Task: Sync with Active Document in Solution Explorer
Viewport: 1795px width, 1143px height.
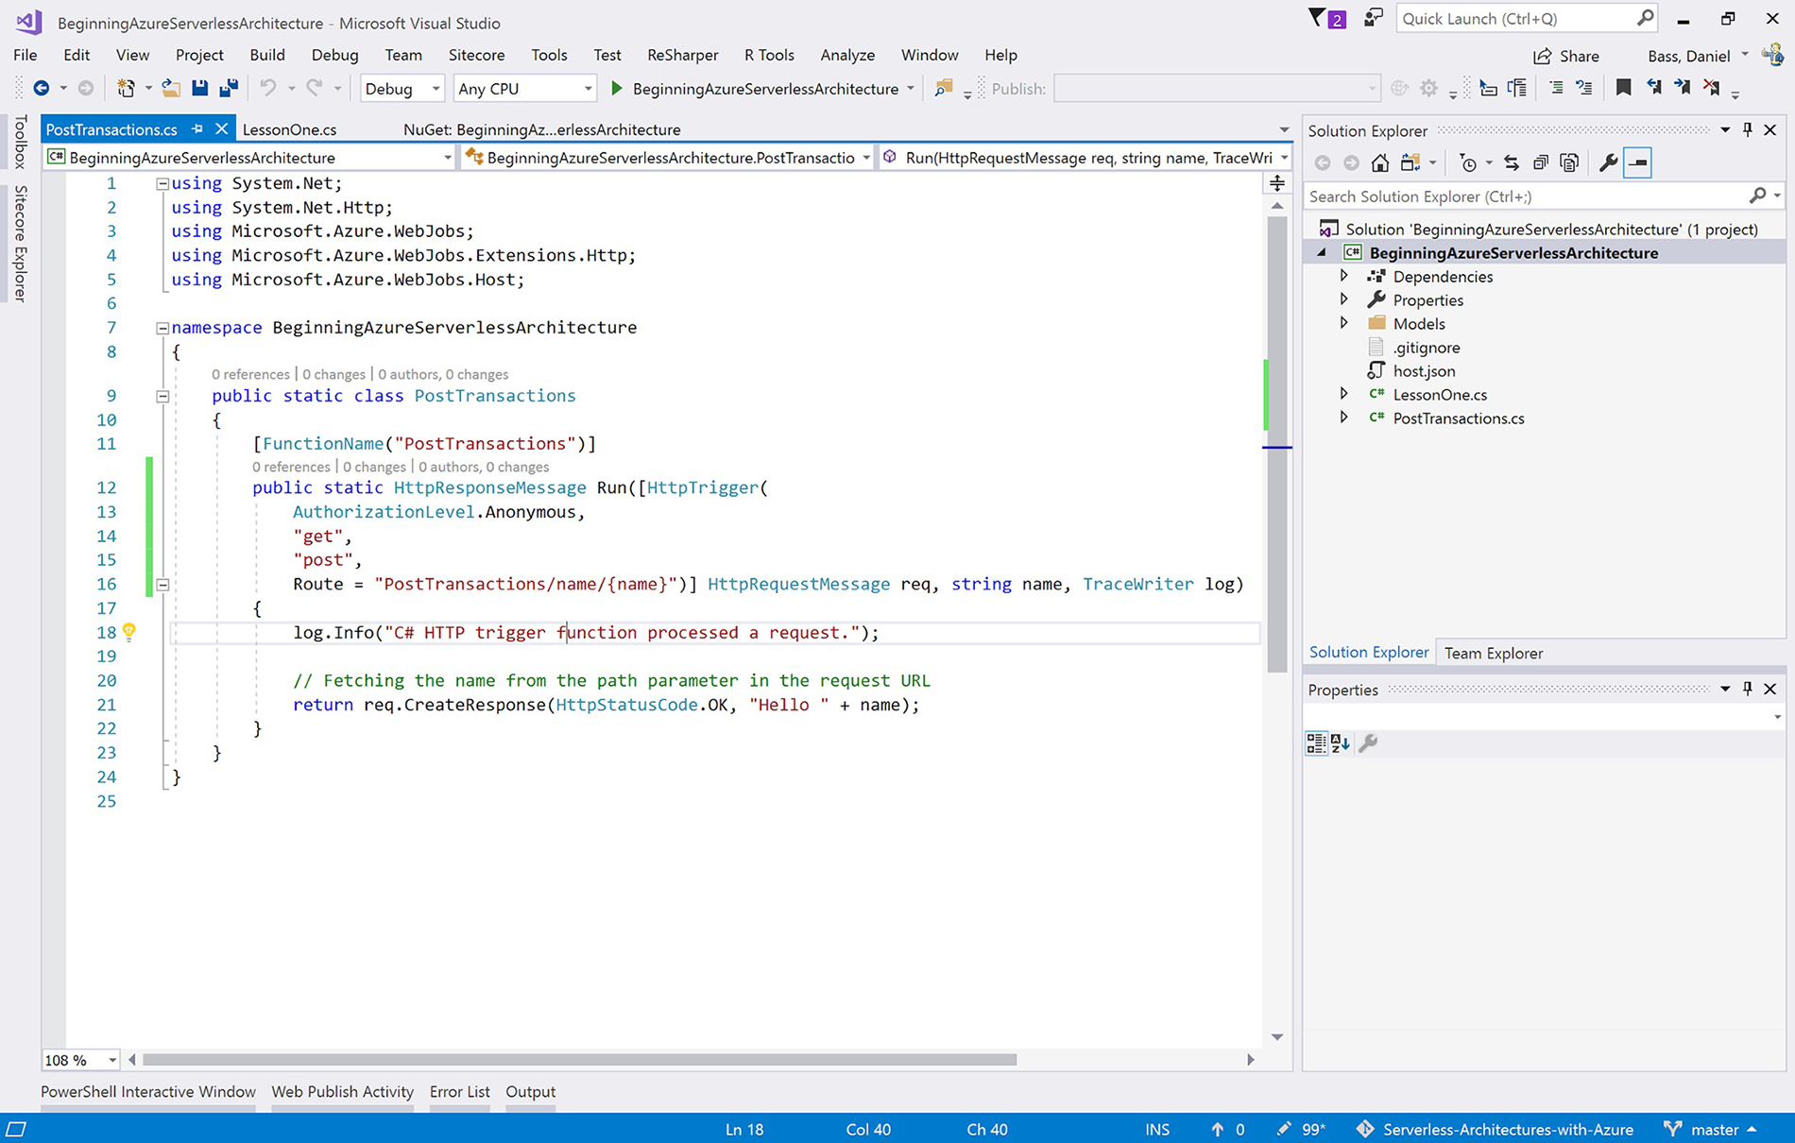Action: [x=1512, y=162]
